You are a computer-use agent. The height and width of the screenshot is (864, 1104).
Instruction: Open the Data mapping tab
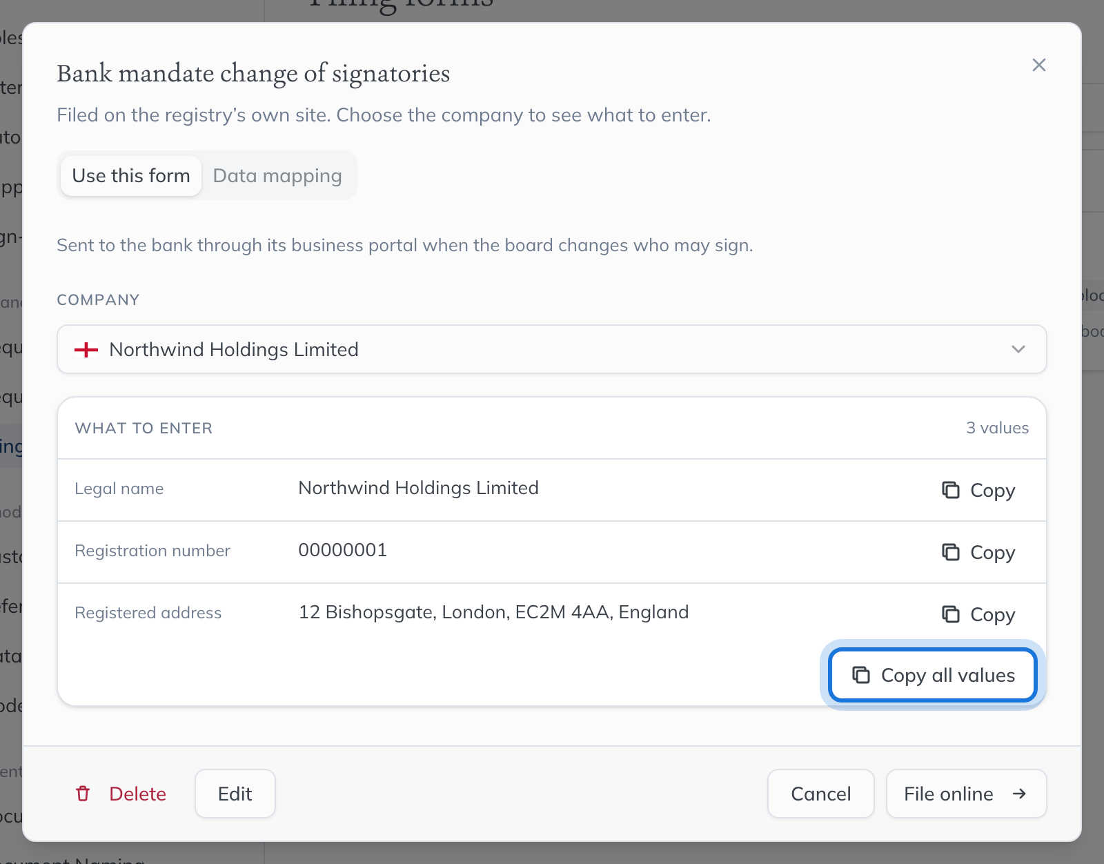(277, 175)
